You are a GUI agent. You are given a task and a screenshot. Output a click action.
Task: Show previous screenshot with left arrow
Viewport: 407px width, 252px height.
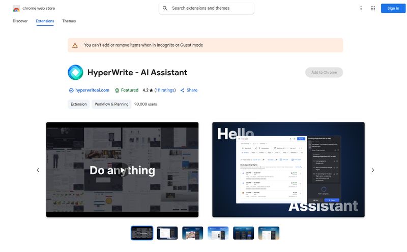(x=38, y=170)
